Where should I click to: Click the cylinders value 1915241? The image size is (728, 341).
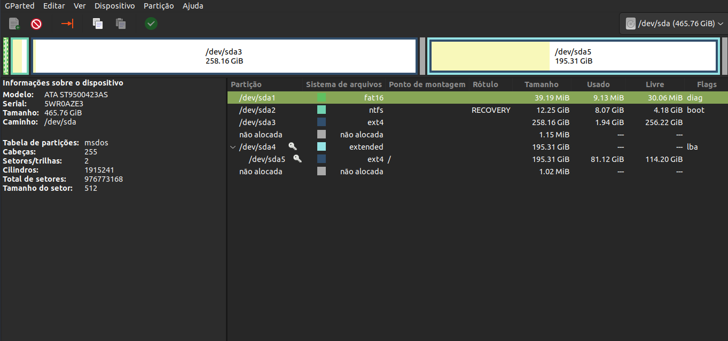pos(98,170)
